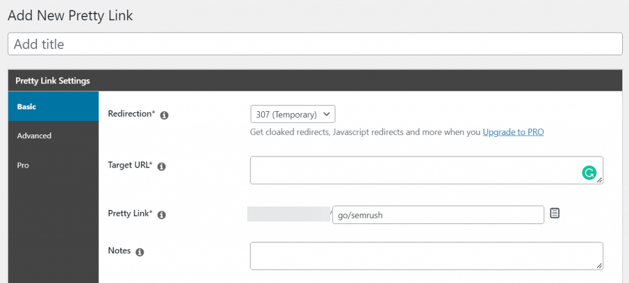Select the Pro tab in the sidebar
The height and width of the screenshot is (283, 629).
point(53,165)
